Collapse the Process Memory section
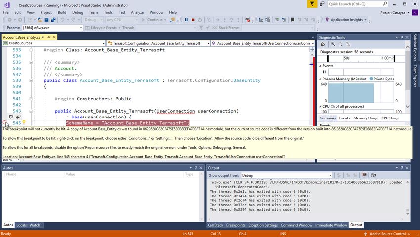 coord(320,79)
